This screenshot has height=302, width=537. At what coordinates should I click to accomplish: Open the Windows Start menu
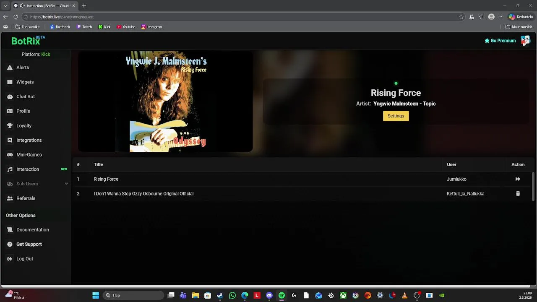(x=96, y=295)
